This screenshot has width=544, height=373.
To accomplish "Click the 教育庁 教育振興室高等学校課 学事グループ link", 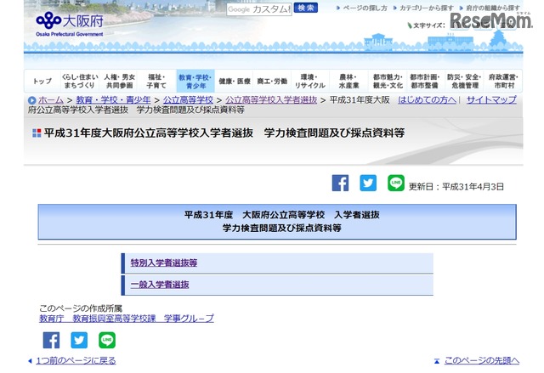I will pos(126,319).
